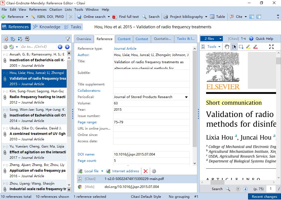Pick the yellow highlighter tool

(x=248, y=47)
